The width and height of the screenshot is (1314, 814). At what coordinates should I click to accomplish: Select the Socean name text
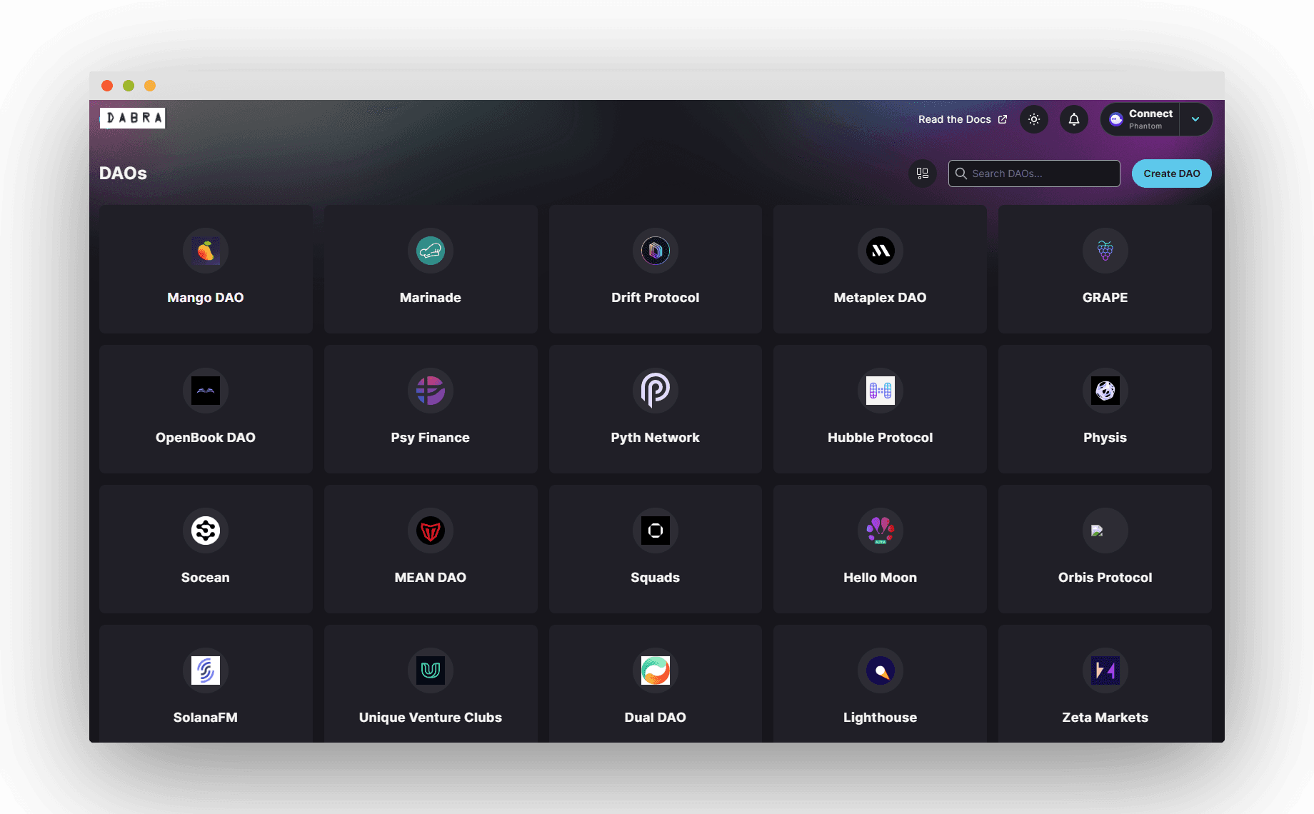click(206, 578)
